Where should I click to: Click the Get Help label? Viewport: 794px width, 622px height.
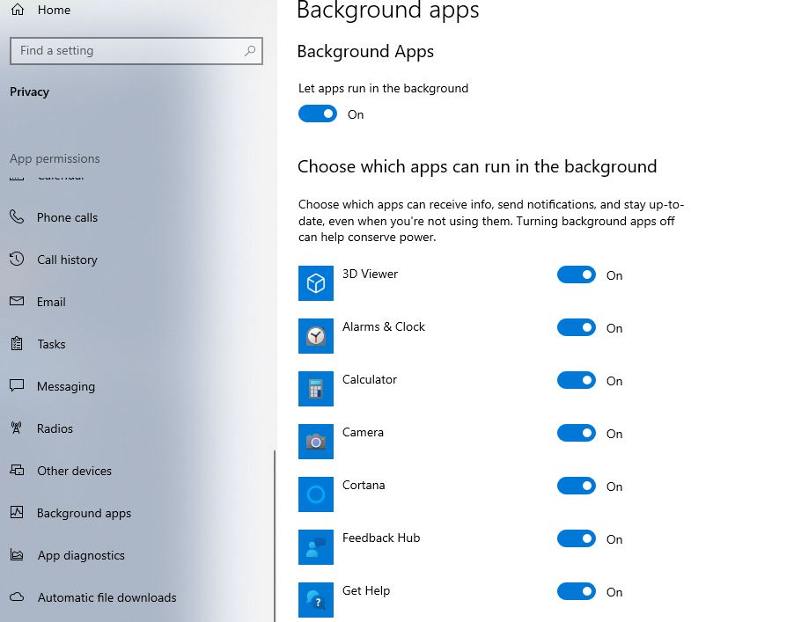click(x=366, y=590)
